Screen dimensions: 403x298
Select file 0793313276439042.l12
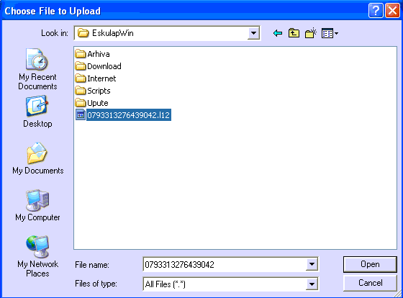[x=123, y=114]
